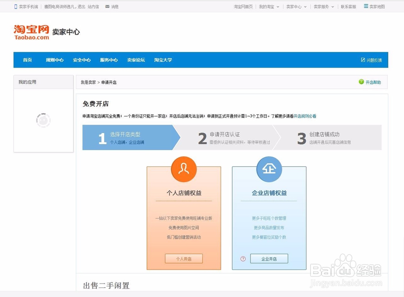The height and width of the screenshot is (297, 404).
Task: Open the 消息 envelope icon
Action: (x=107, y=6)
